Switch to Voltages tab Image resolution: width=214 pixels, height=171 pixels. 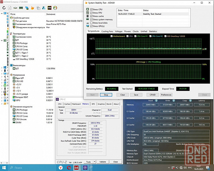tap(118, 31)
